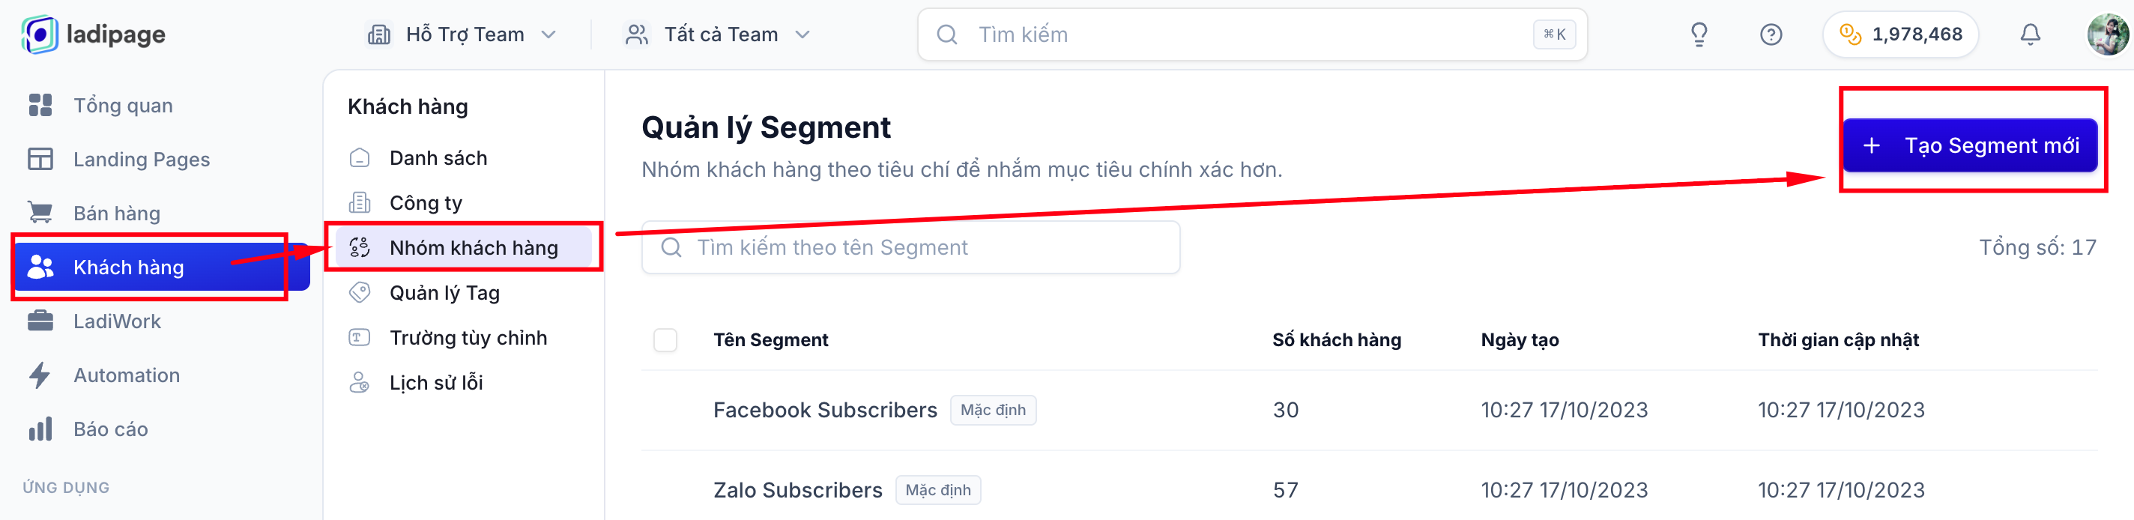The image size is (2134, 520).
Task: Expand the Hỗ Trợ Team dropdown
Action: [x=461, y=34]
